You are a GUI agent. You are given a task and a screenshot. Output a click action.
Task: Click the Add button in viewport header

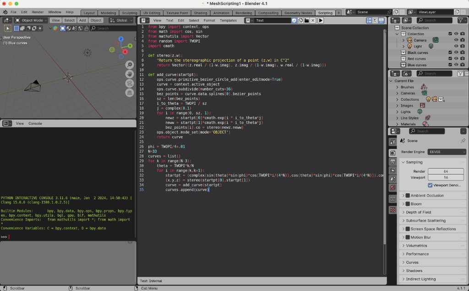tap(82, 20)
